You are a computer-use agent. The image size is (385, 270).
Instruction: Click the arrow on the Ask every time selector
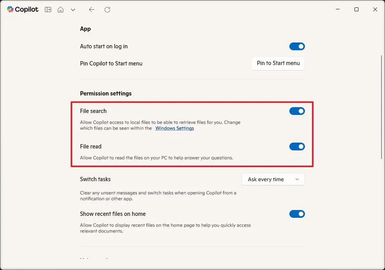[x=297, y=179]
